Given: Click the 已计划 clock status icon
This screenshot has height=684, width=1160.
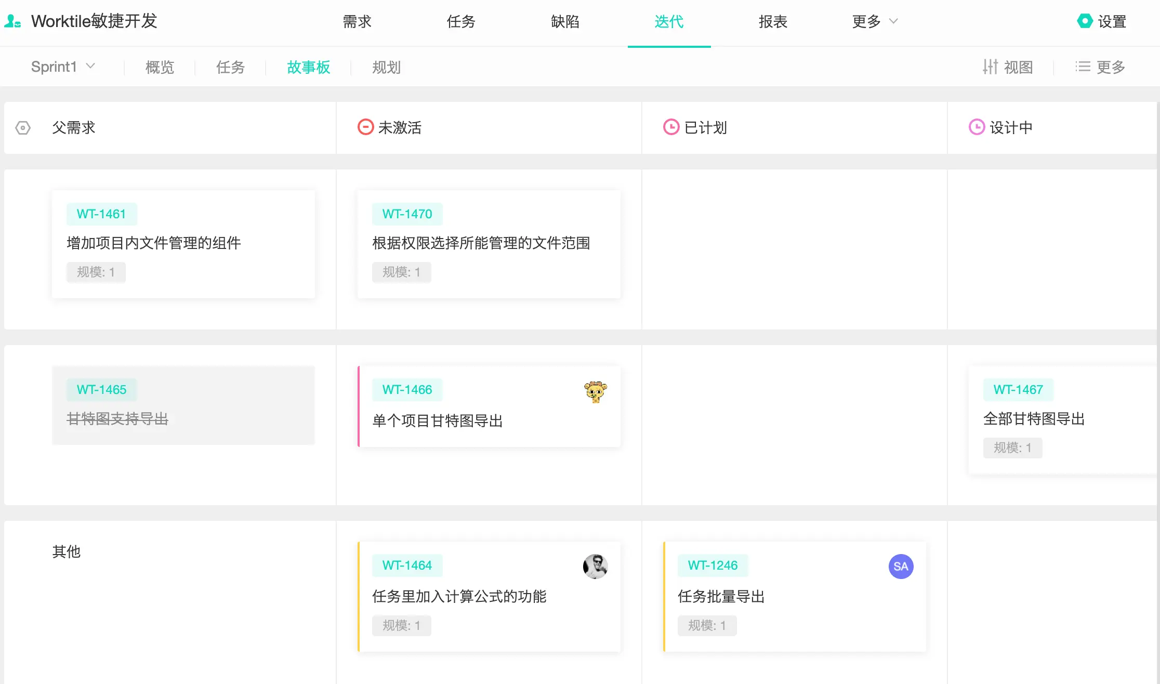Looking at the screenshot, I should tap(671, 127).
